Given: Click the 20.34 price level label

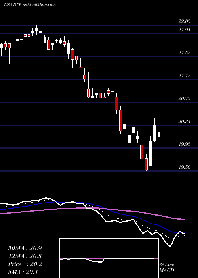Looking at the screenshot, I should click(185, 122).
